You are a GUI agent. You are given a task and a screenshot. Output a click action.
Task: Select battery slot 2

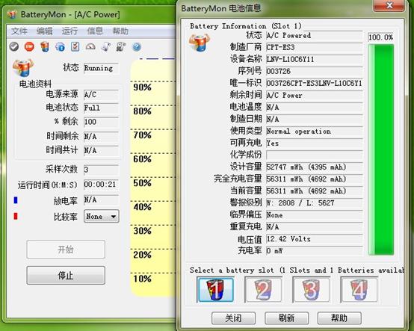pyautogui.click(x=263, y=289)
